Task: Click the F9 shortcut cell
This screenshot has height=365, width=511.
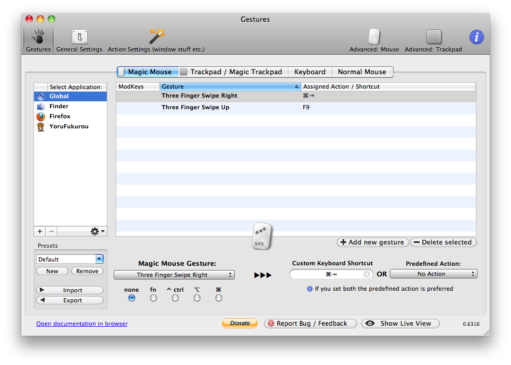Action: click(306, 108)
